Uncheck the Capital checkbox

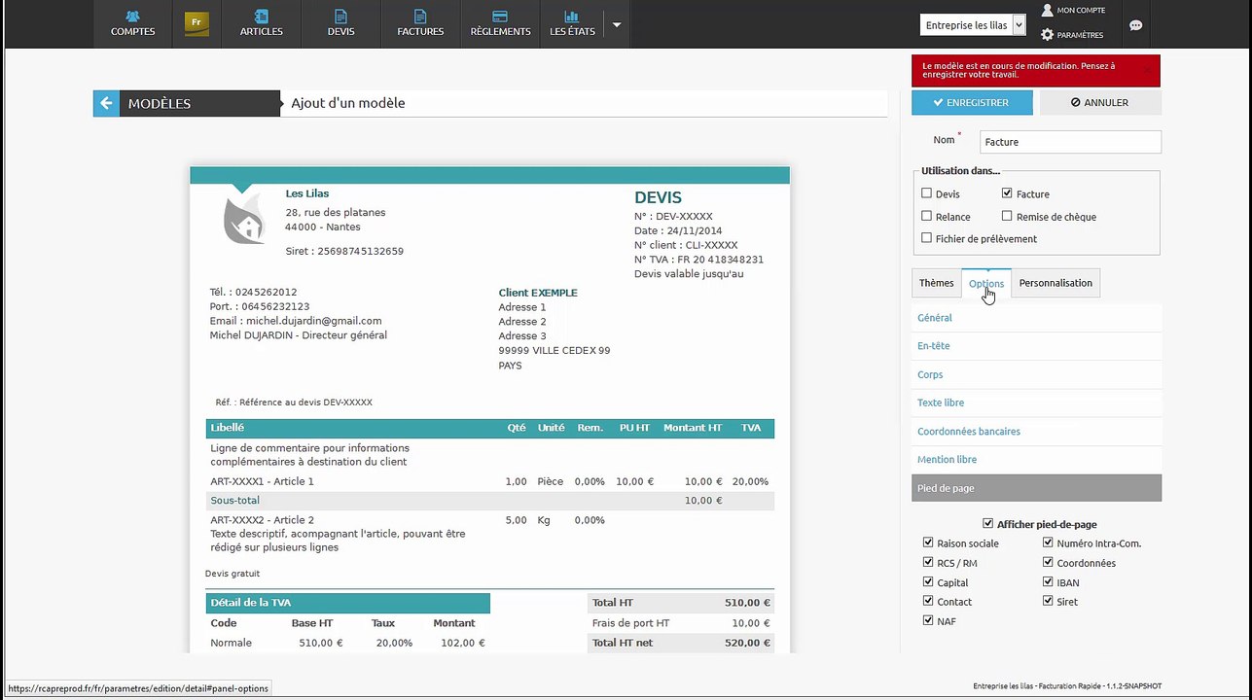click(928, 581)
